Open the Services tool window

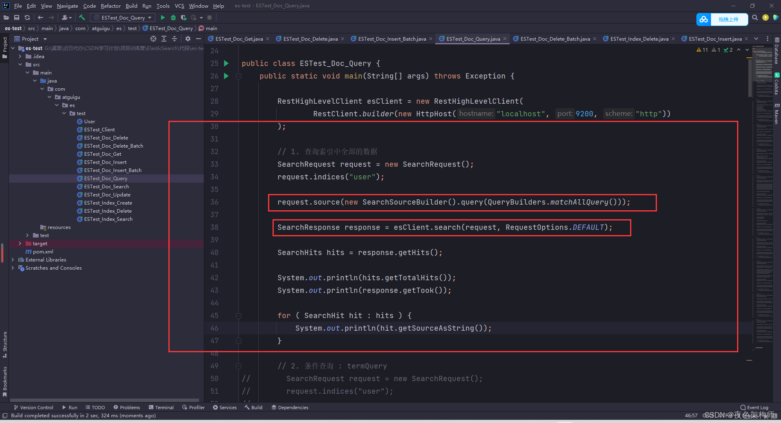pyautogui.click(x=225, y=407)
